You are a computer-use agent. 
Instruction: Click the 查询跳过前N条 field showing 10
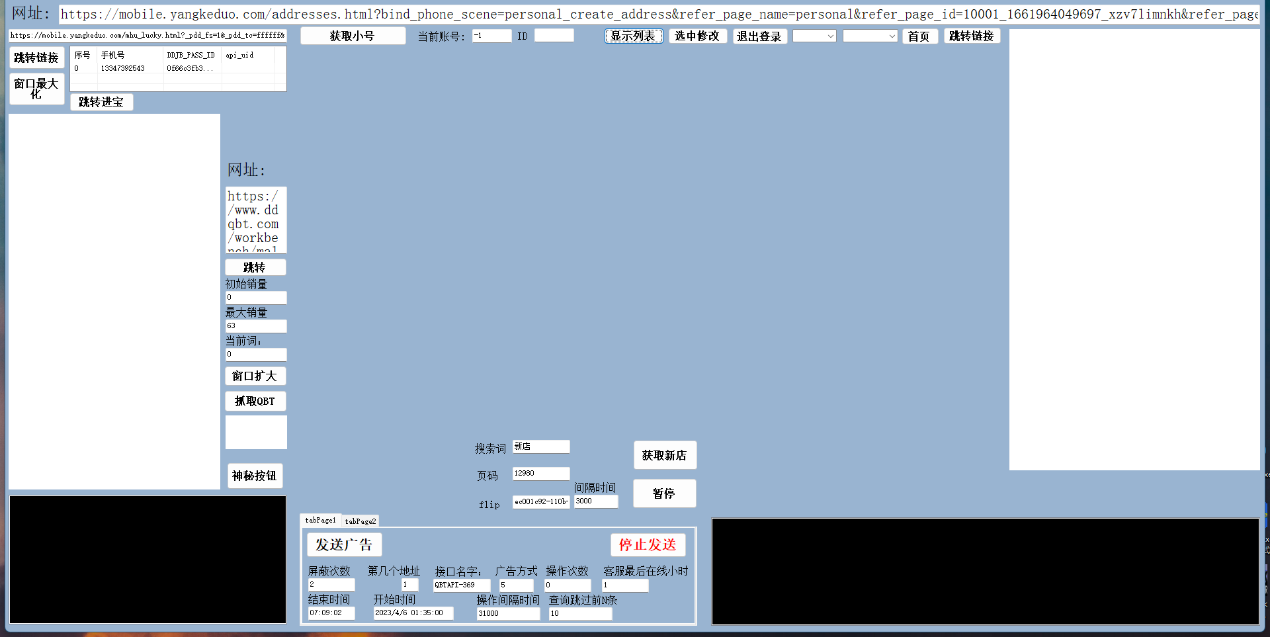(x=581, y=614)
